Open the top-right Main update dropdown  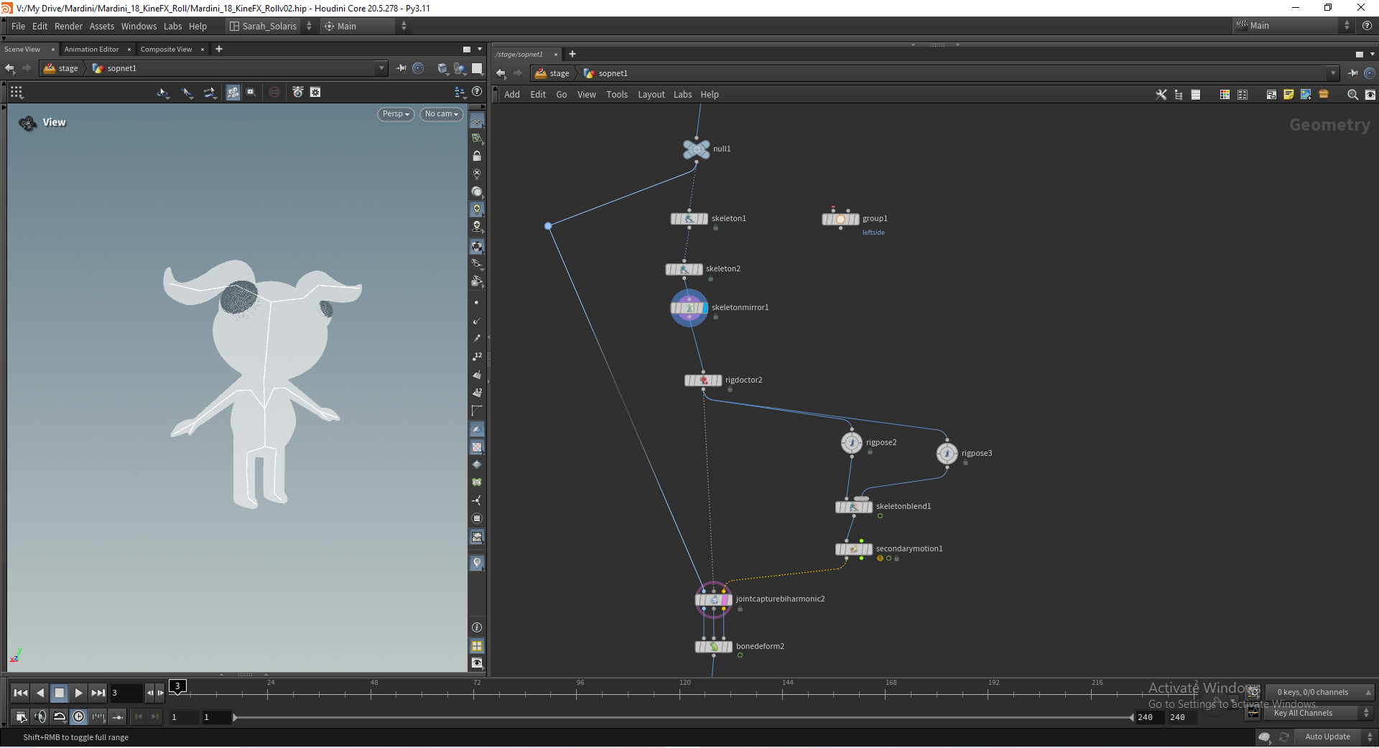click(1293, 26)
